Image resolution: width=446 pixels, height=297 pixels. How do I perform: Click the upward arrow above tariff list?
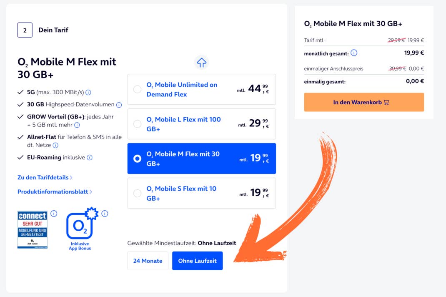pos(201,62)
